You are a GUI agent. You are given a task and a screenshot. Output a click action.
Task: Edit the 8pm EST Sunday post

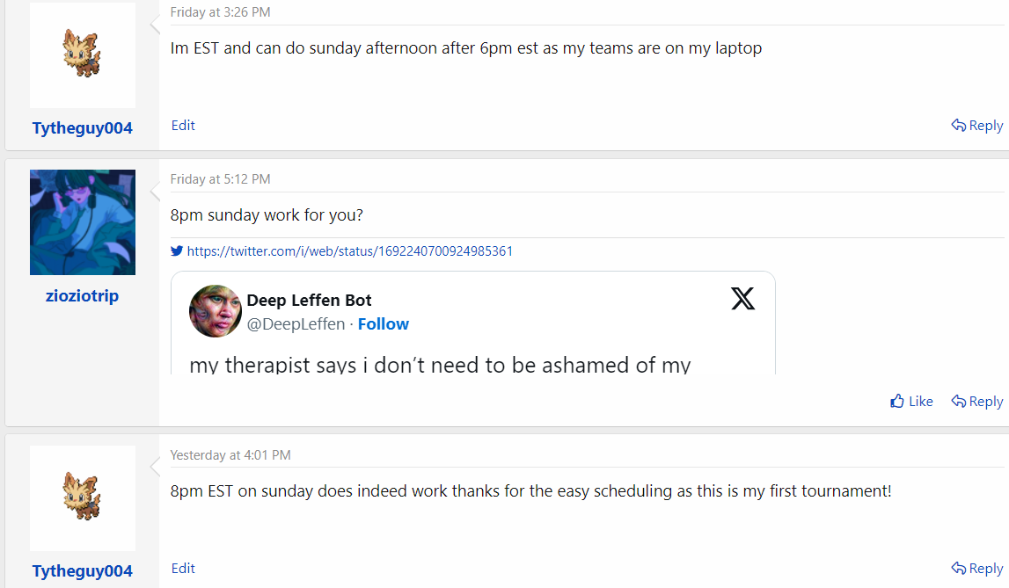coord(183,569)
